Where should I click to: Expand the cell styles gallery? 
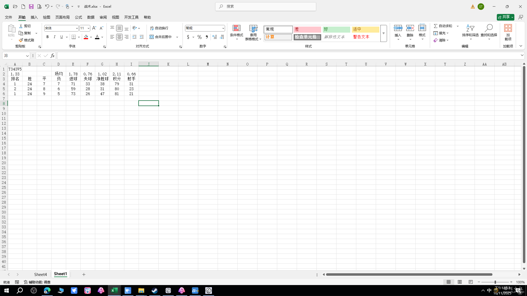(x=383, y=33)
